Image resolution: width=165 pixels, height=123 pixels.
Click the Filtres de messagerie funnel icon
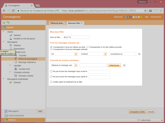(x=15, y=59)
